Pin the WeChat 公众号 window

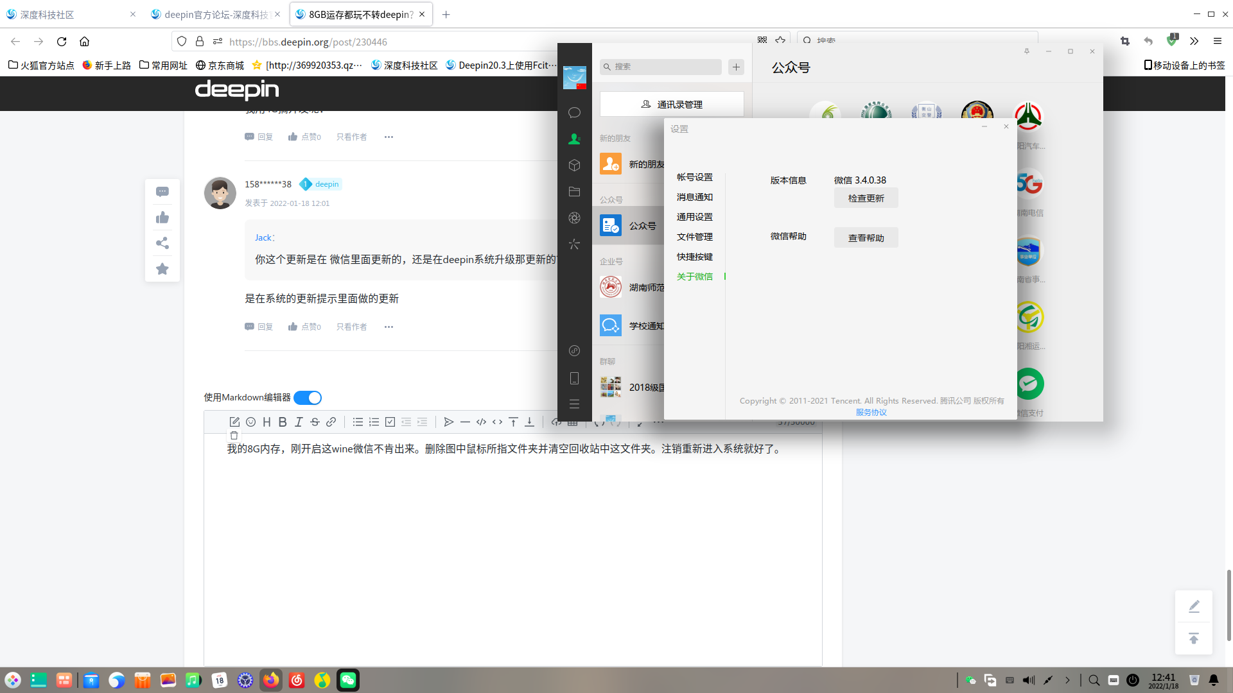click(x=1027, y=51)
